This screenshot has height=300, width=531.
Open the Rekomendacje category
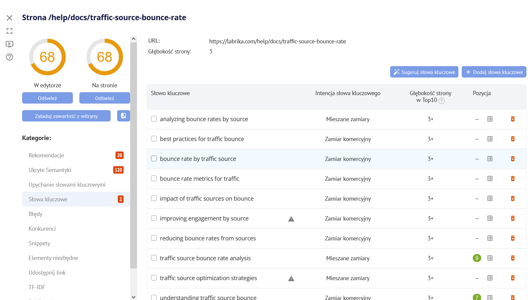[46, 155]
